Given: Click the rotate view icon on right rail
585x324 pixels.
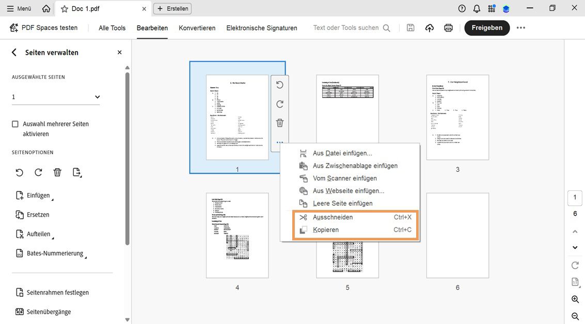Looking at the screenshot, I should pyautogui.click(x=575, y=265).
